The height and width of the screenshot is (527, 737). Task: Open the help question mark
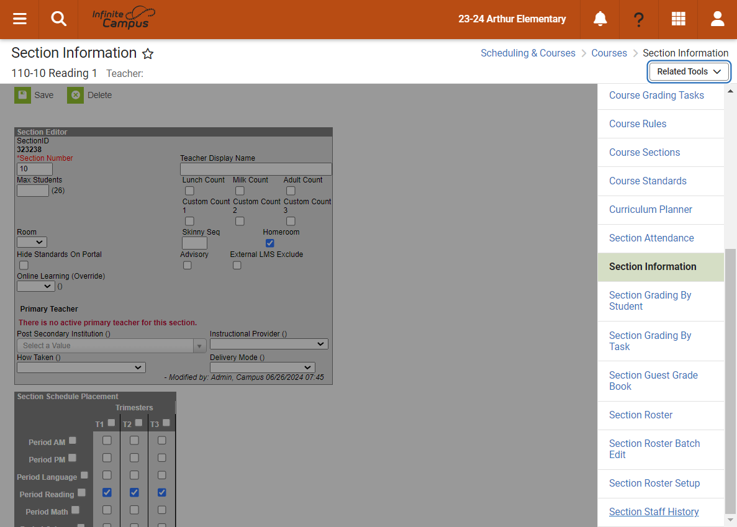point(638,19)
